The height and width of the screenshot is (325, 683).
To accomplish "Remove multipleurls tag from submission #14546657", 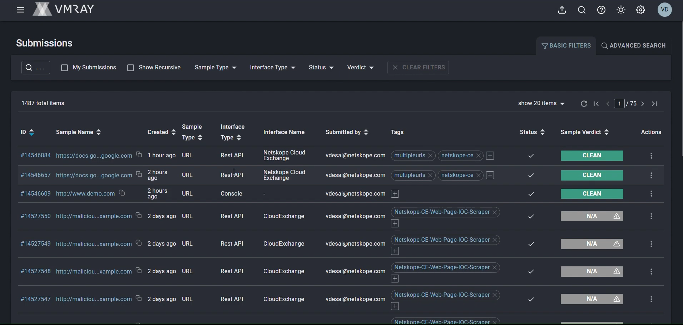I will 431,176.
